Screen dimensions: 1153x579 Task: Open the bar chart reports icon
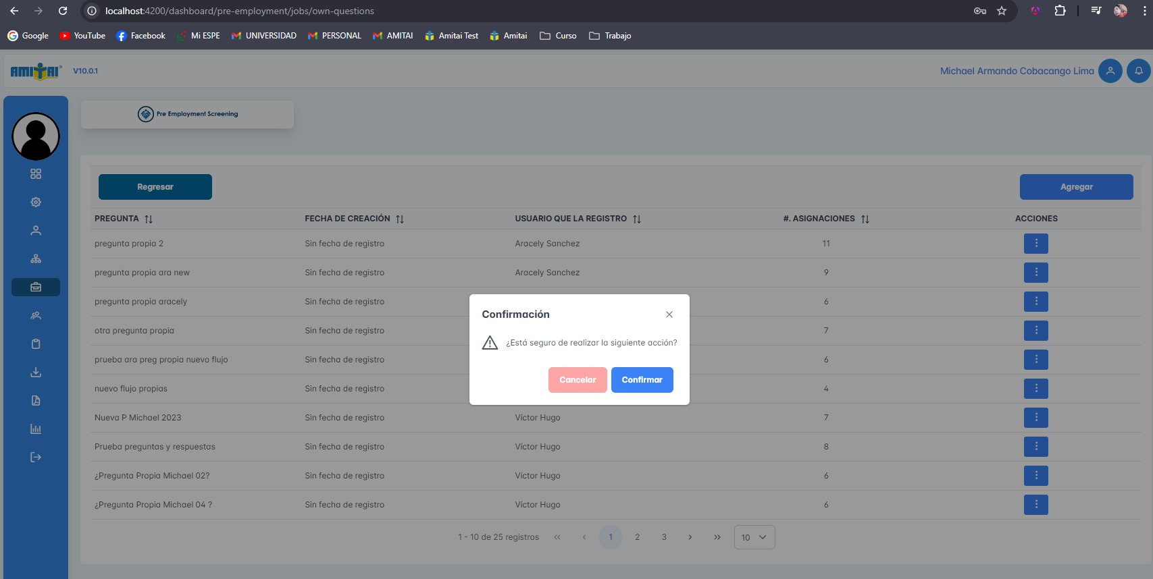point(36,429)
